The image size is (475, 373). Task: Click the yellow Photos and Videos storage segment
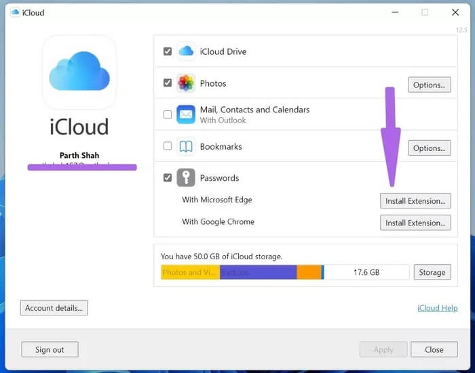pyautogui.click(x=191, y=272)
